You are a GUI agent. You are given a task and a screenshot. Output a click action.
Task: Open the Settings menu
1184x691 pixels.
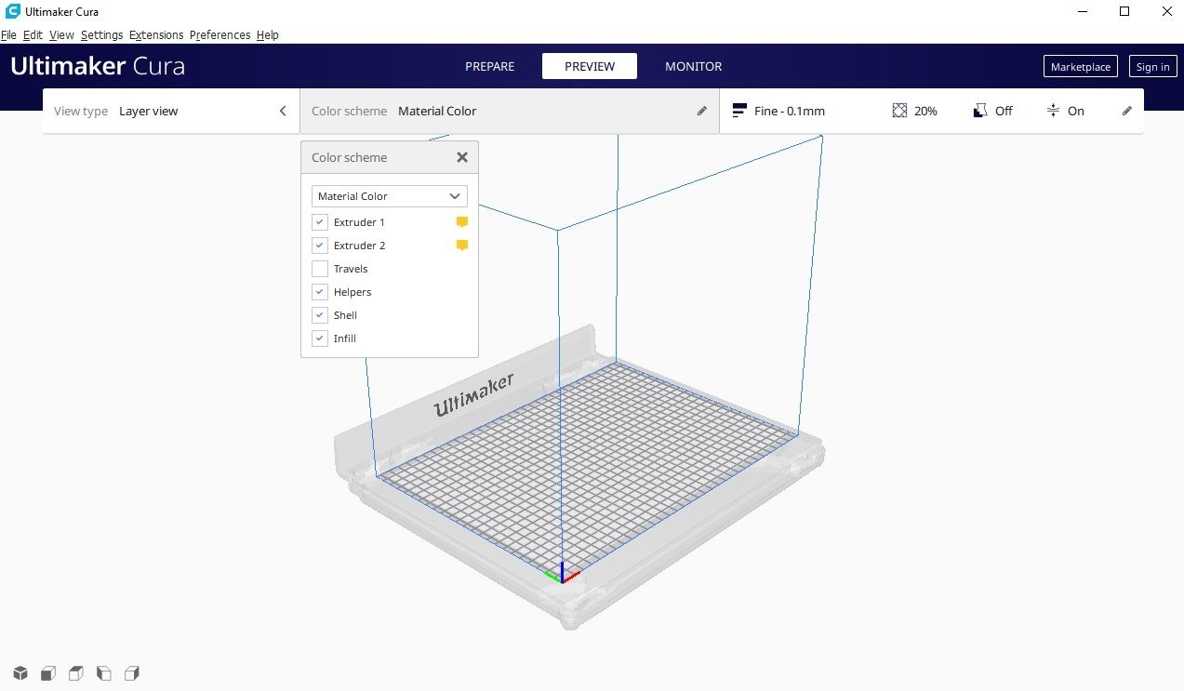101,34
